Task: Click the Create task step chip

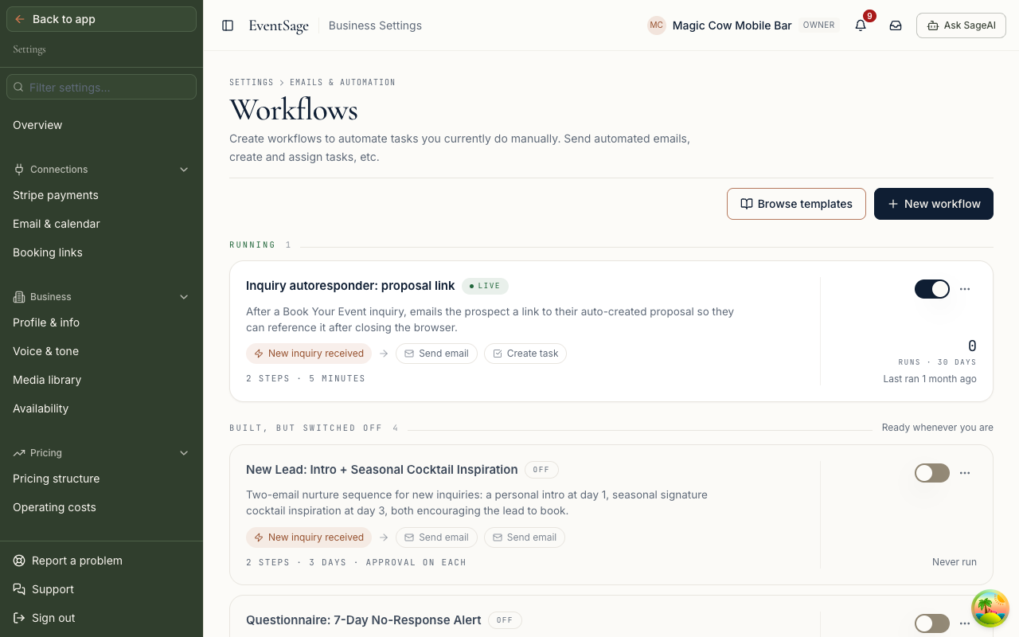Action: point(525,354)
